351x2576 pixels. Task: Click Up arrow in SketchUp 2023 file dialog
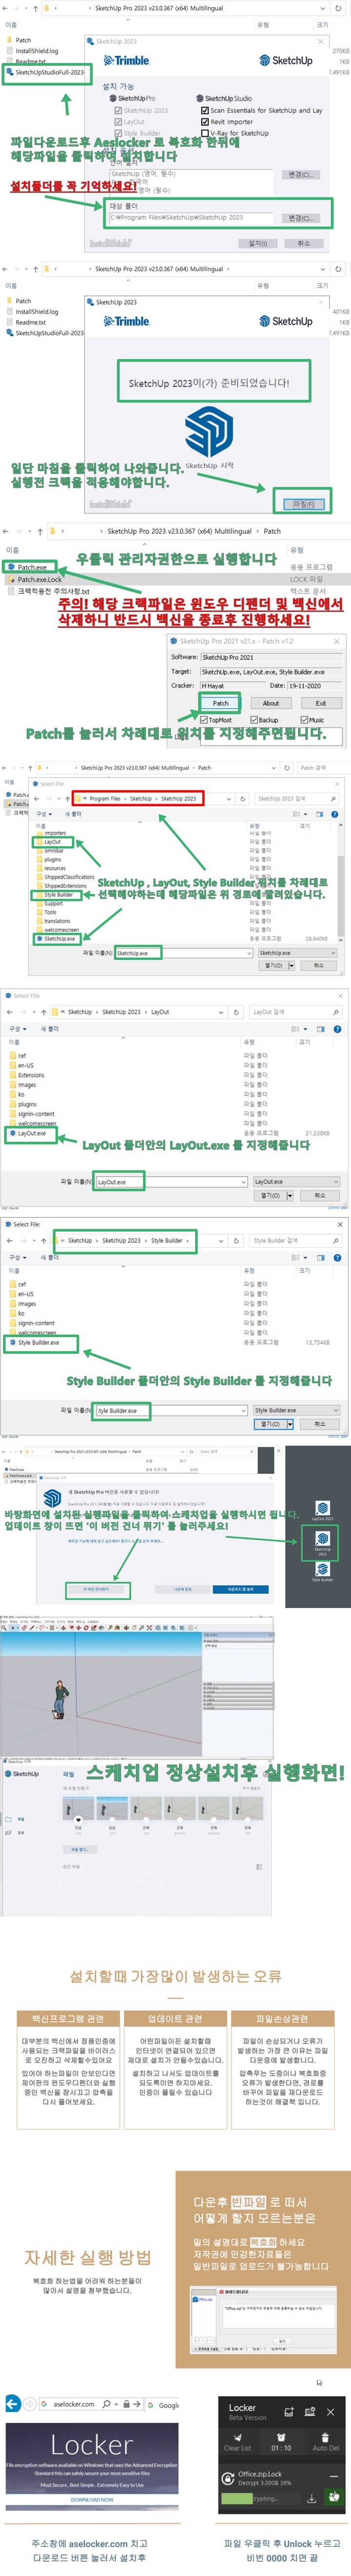coord(68,799)
